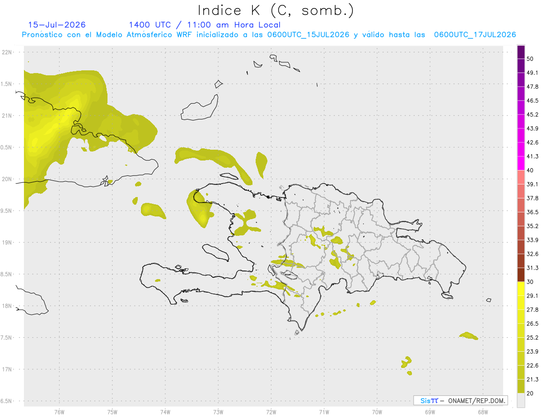Image resolution: width=542 pixels, height=418 pixels.
Task: Click the "0600UTC_15JUL2026" initialization time
Action: pyautogui.click(x=308, y=35)
